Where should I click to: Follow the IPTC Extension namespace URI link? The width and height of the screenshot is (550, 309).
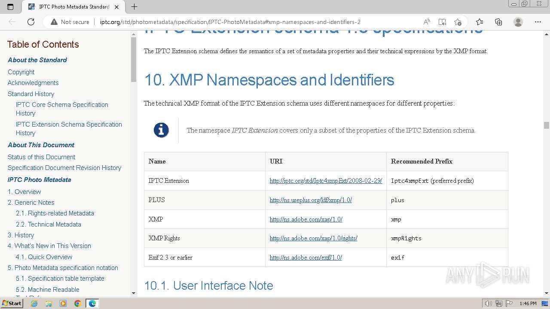tap(326, 181)
